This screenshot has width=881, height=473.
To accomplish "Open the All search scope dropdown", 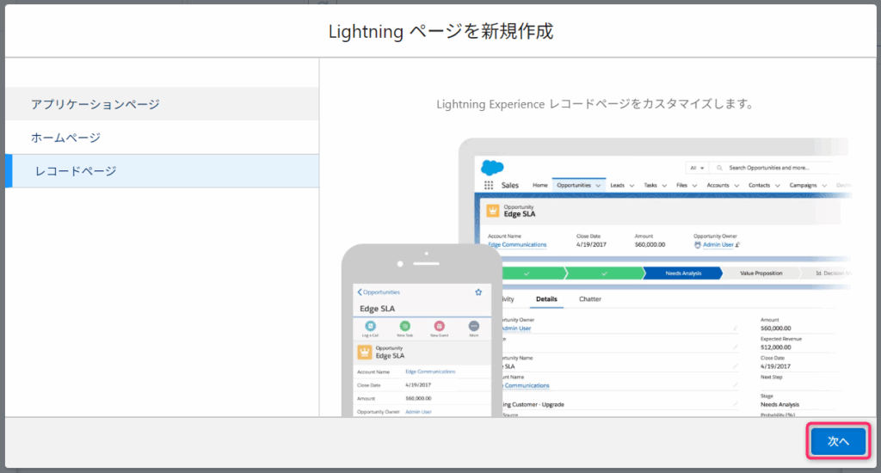I will tap(697, 168).
